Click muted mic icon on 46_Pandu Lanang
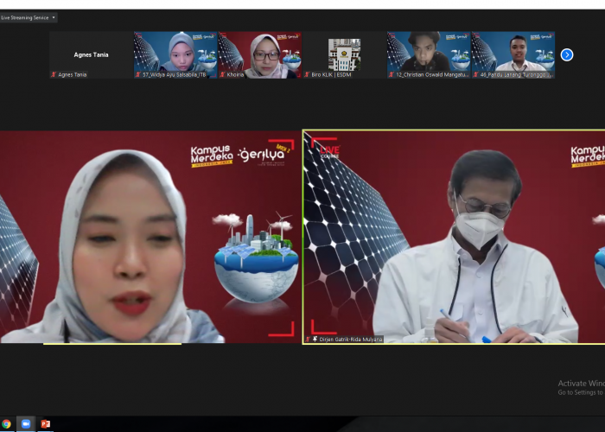This screenshot has height=432, width=605. click(x=475, y=74)
